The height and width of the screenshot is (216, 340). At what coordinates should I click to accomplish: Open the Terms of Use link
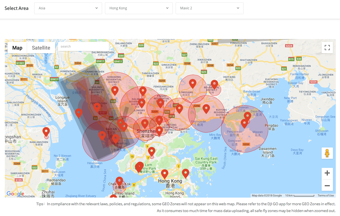326,196
